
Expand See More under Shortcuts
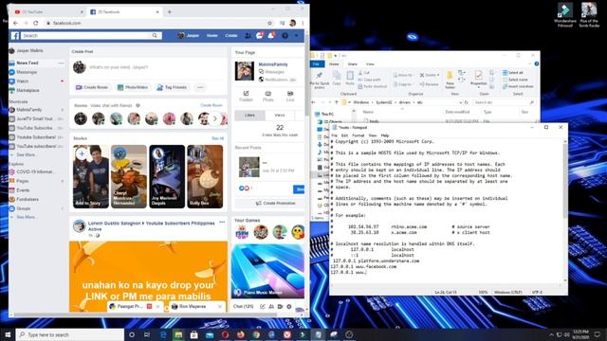pyautogui.click(x=26, y=154)
